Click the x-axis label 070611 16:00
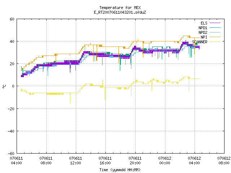 105,160
